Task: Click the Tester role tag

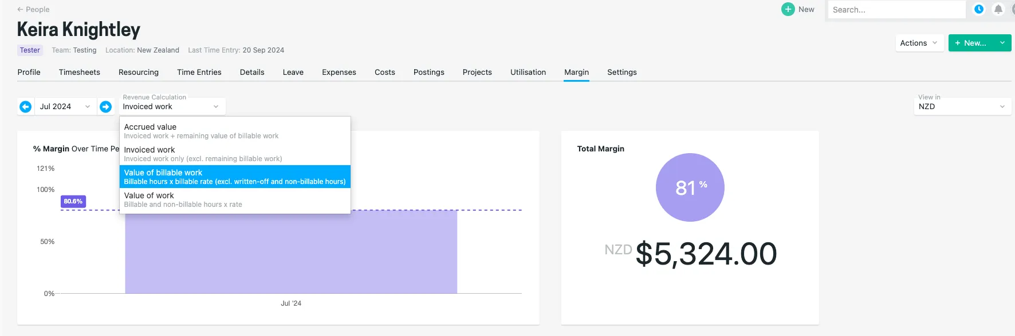Action: (30, 50)
